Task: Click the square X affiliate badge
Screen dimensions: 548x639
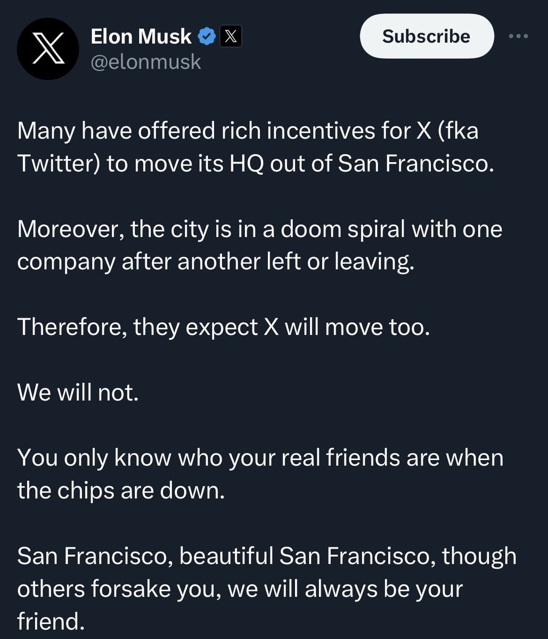Action: point(231,37)
